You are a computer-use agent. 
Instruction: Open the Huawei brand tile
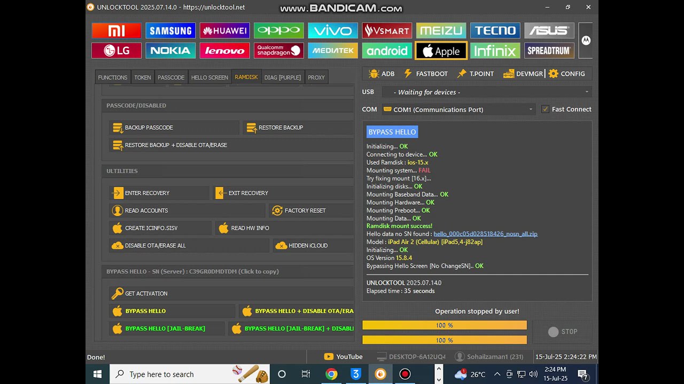pyautogui.click(x=224, y=30)
